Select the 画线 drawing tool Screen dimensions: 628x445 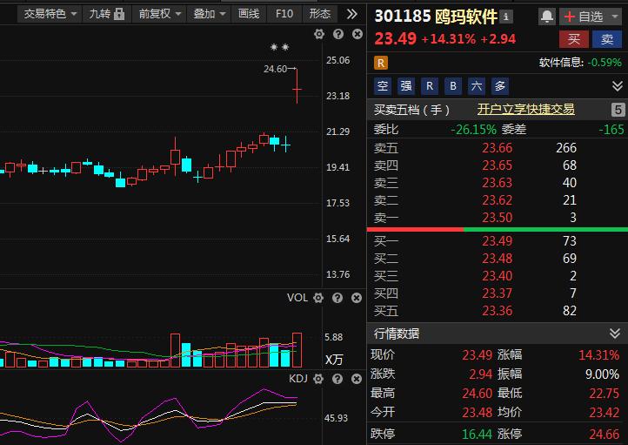point(249,15)
